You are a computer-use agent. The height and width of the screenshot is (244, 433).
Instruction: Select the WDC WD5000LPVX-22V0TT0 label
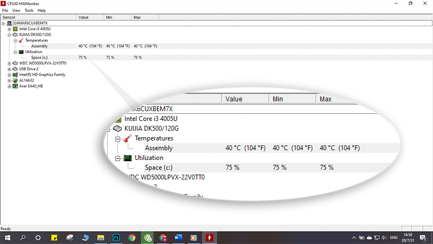click(43, 63)
